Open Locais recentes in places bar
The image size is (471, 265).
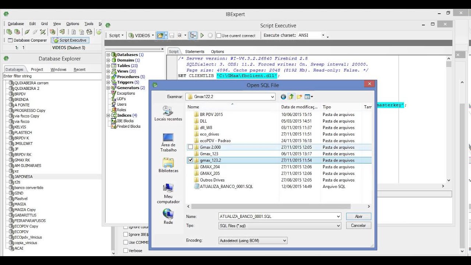coord(168,113)
